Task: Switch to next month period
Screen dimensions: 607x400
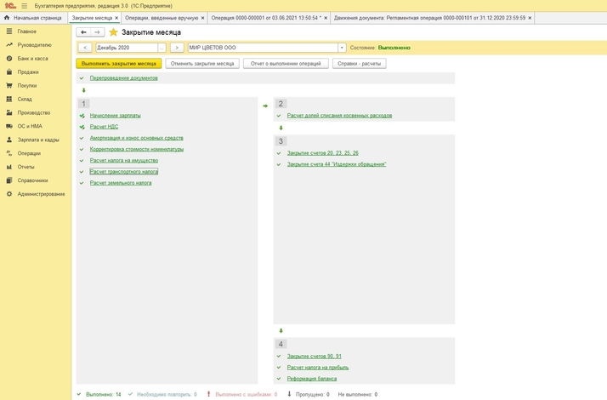Action: 177,48
